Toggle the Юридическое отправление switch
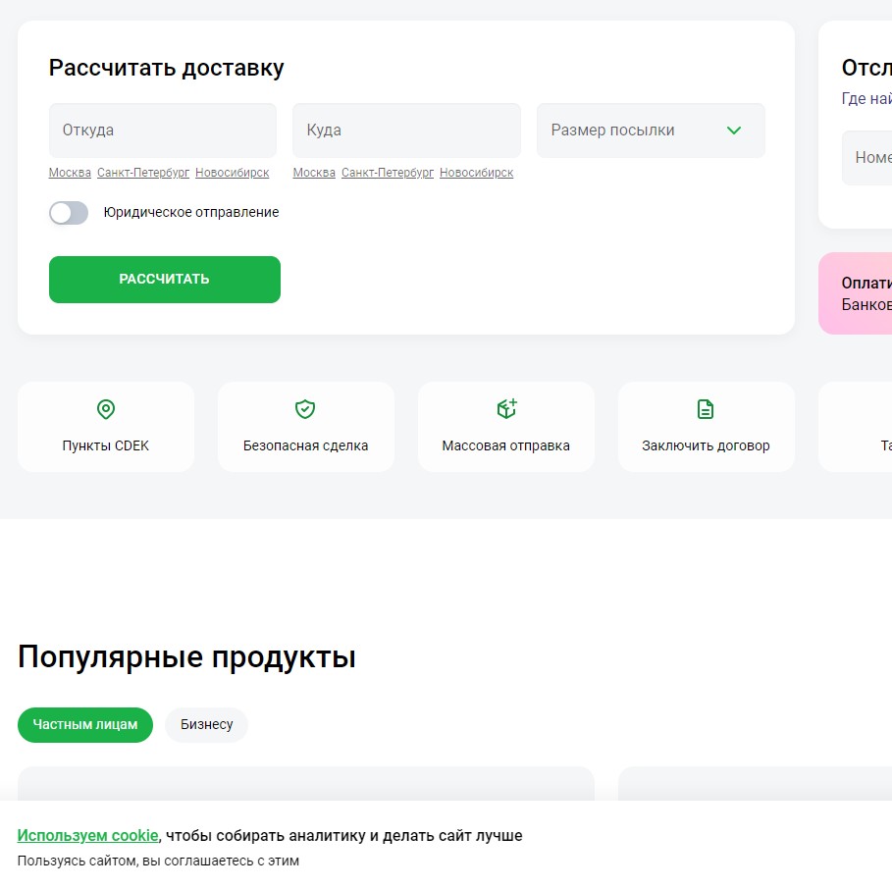This screenshot has height=888, width=892. (x=69, y=213)
